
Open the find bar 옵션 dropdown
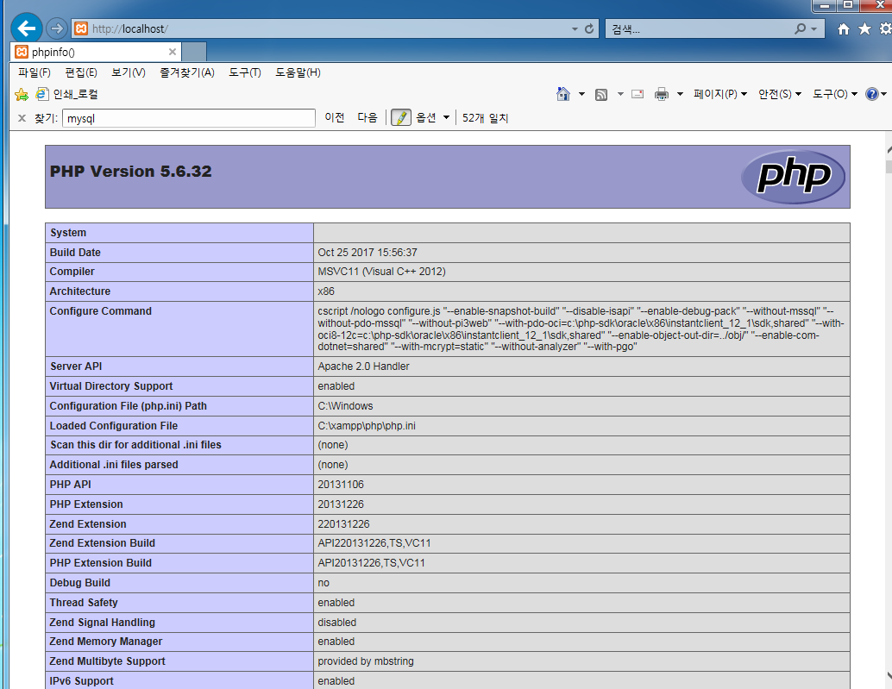click(x=432, y=117)
